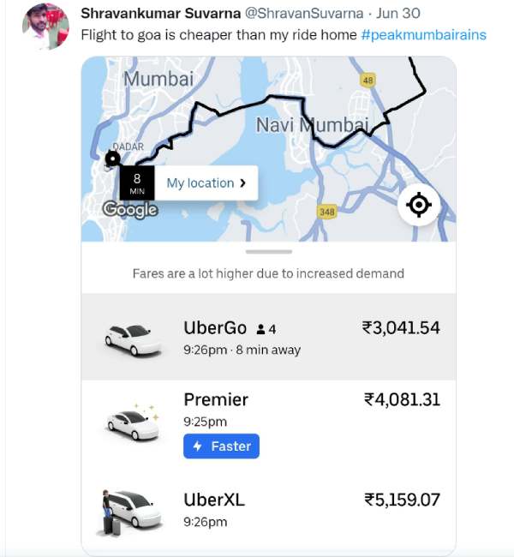Click the route 348 highway marker on map
This screenshot has height=557, width=514.
326,211
